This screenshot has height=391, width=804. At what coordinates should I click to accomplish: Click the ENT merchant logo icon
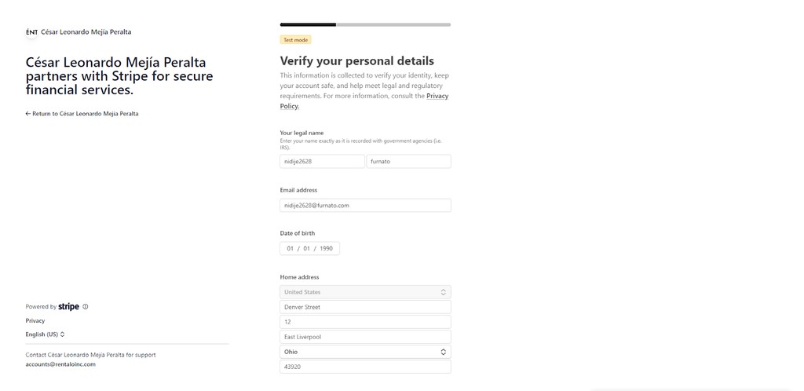[x=31, y=32]
